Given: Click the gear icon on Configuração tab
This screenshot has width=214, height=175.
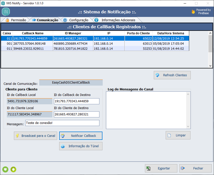Looking at the screenshot, I should (x=65, y=20).
